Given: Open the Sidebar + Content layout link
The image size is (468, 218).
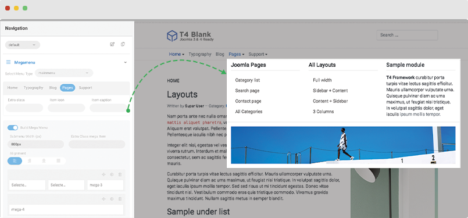Looking at the screenshot, I should coord(330,91).
